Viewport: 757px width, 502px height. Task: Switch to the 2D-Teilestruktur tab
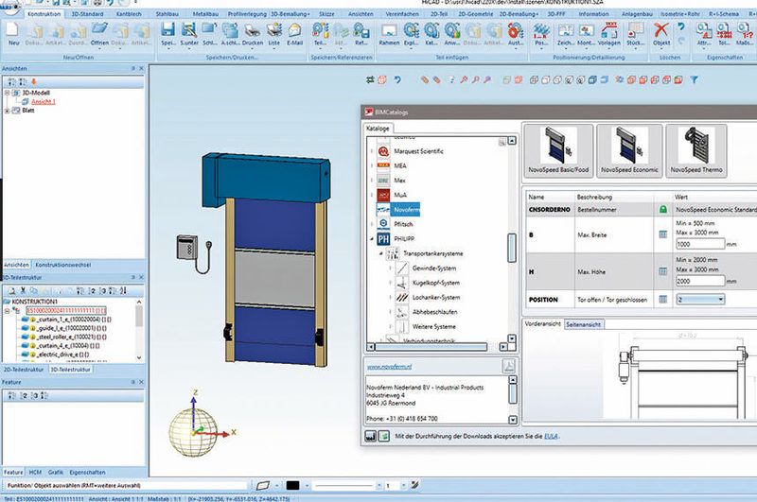pyautogui.click(x=24, y=370)
